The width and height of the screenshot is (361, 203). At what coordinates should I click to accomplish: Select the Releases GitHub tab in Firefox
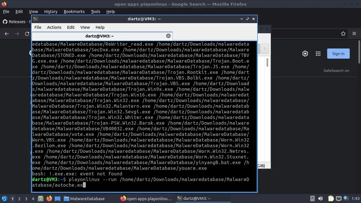click(16, 22)
